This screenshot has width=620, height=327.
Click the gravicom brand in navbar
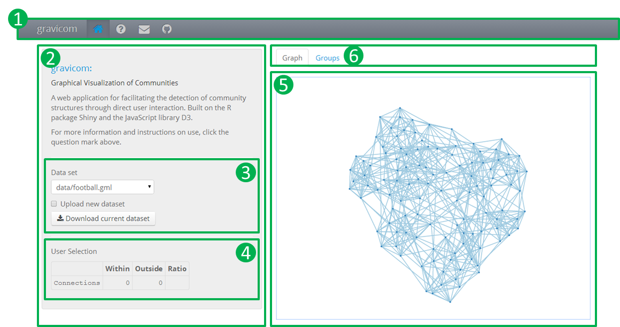click(x=57, y=29)
